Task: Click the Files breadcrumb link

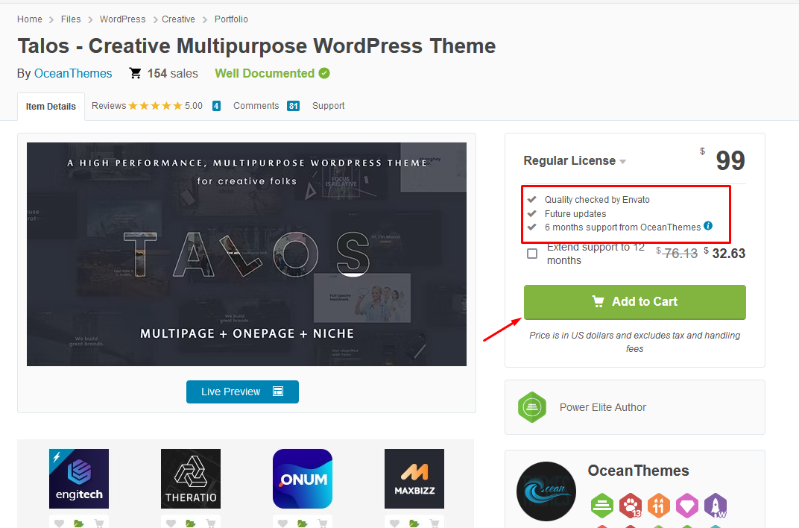Action: pos(71,19)
